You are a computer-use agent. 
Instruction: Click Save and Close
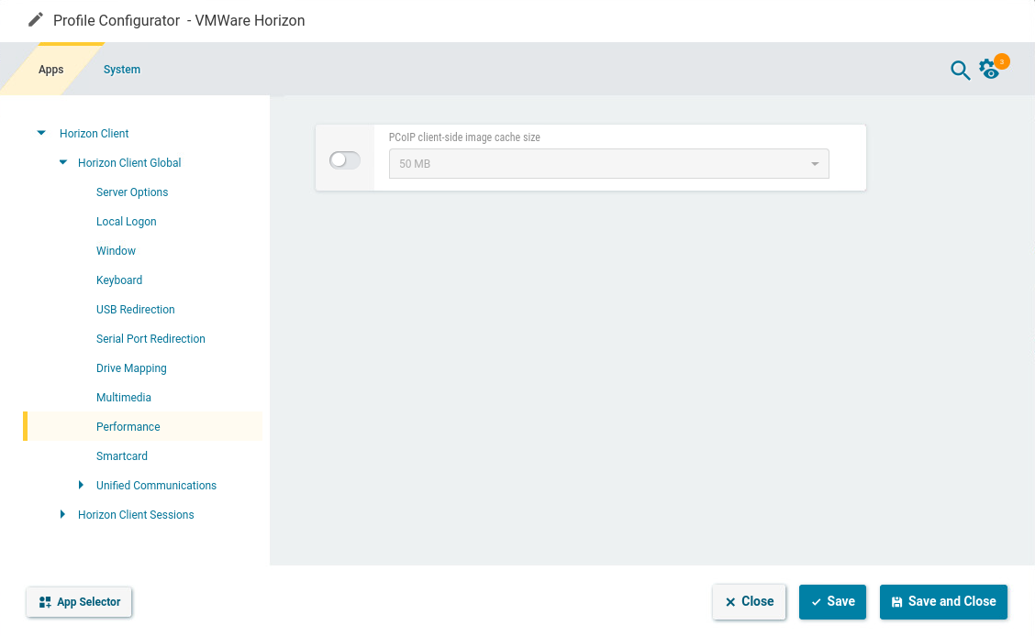(x=943, y=602)
